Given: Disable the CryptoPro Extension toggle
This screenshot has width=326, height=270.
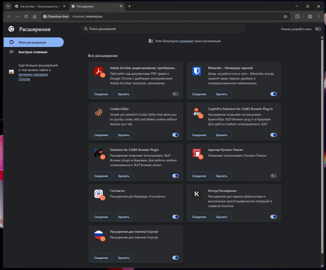Looking at the screenshot, I should (x=273, y=135).
